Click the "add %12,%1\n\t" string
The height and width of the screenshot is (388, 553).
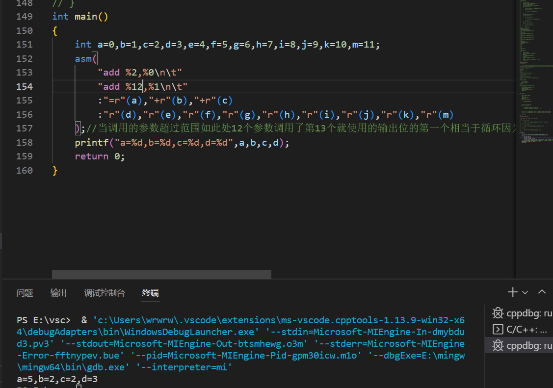point(142,87)
